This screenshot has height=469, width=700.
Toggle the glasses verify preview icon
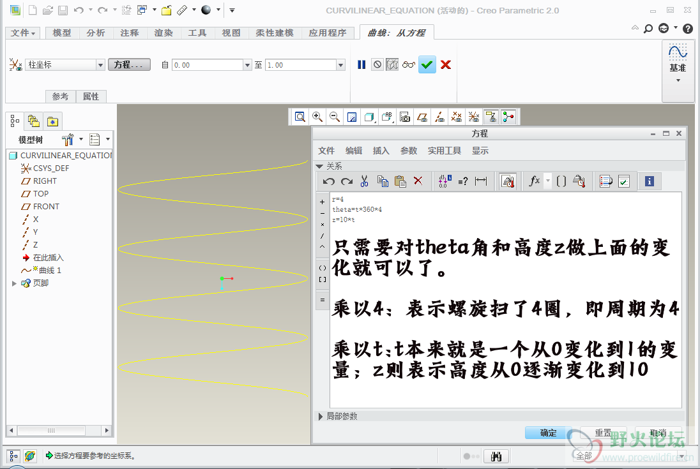pos(409,64)
